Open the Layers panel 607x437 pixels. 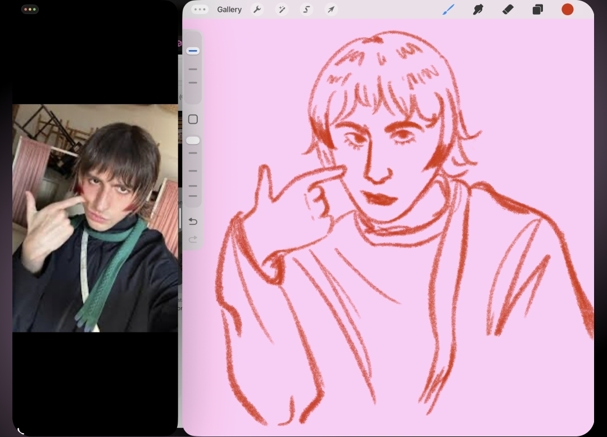(x=537, y=10)
